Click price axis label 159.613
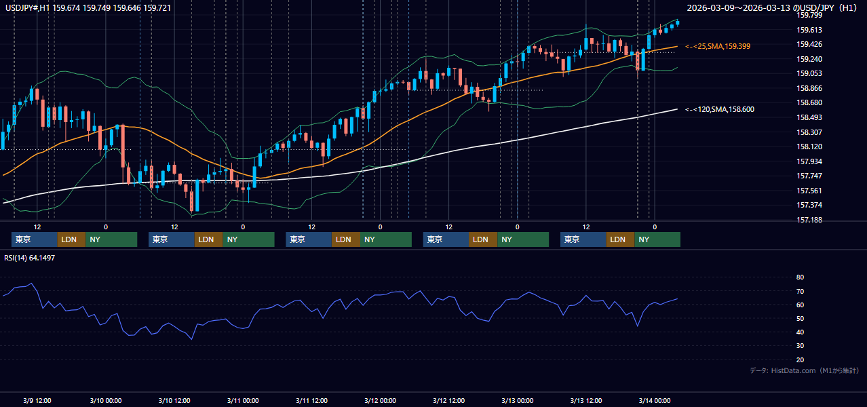The height and width of the screenshot is (407, 867). coord(809,30)
